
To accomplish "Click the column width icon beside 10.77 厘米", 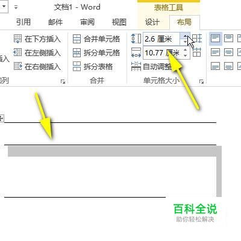I will pos(136,53).
